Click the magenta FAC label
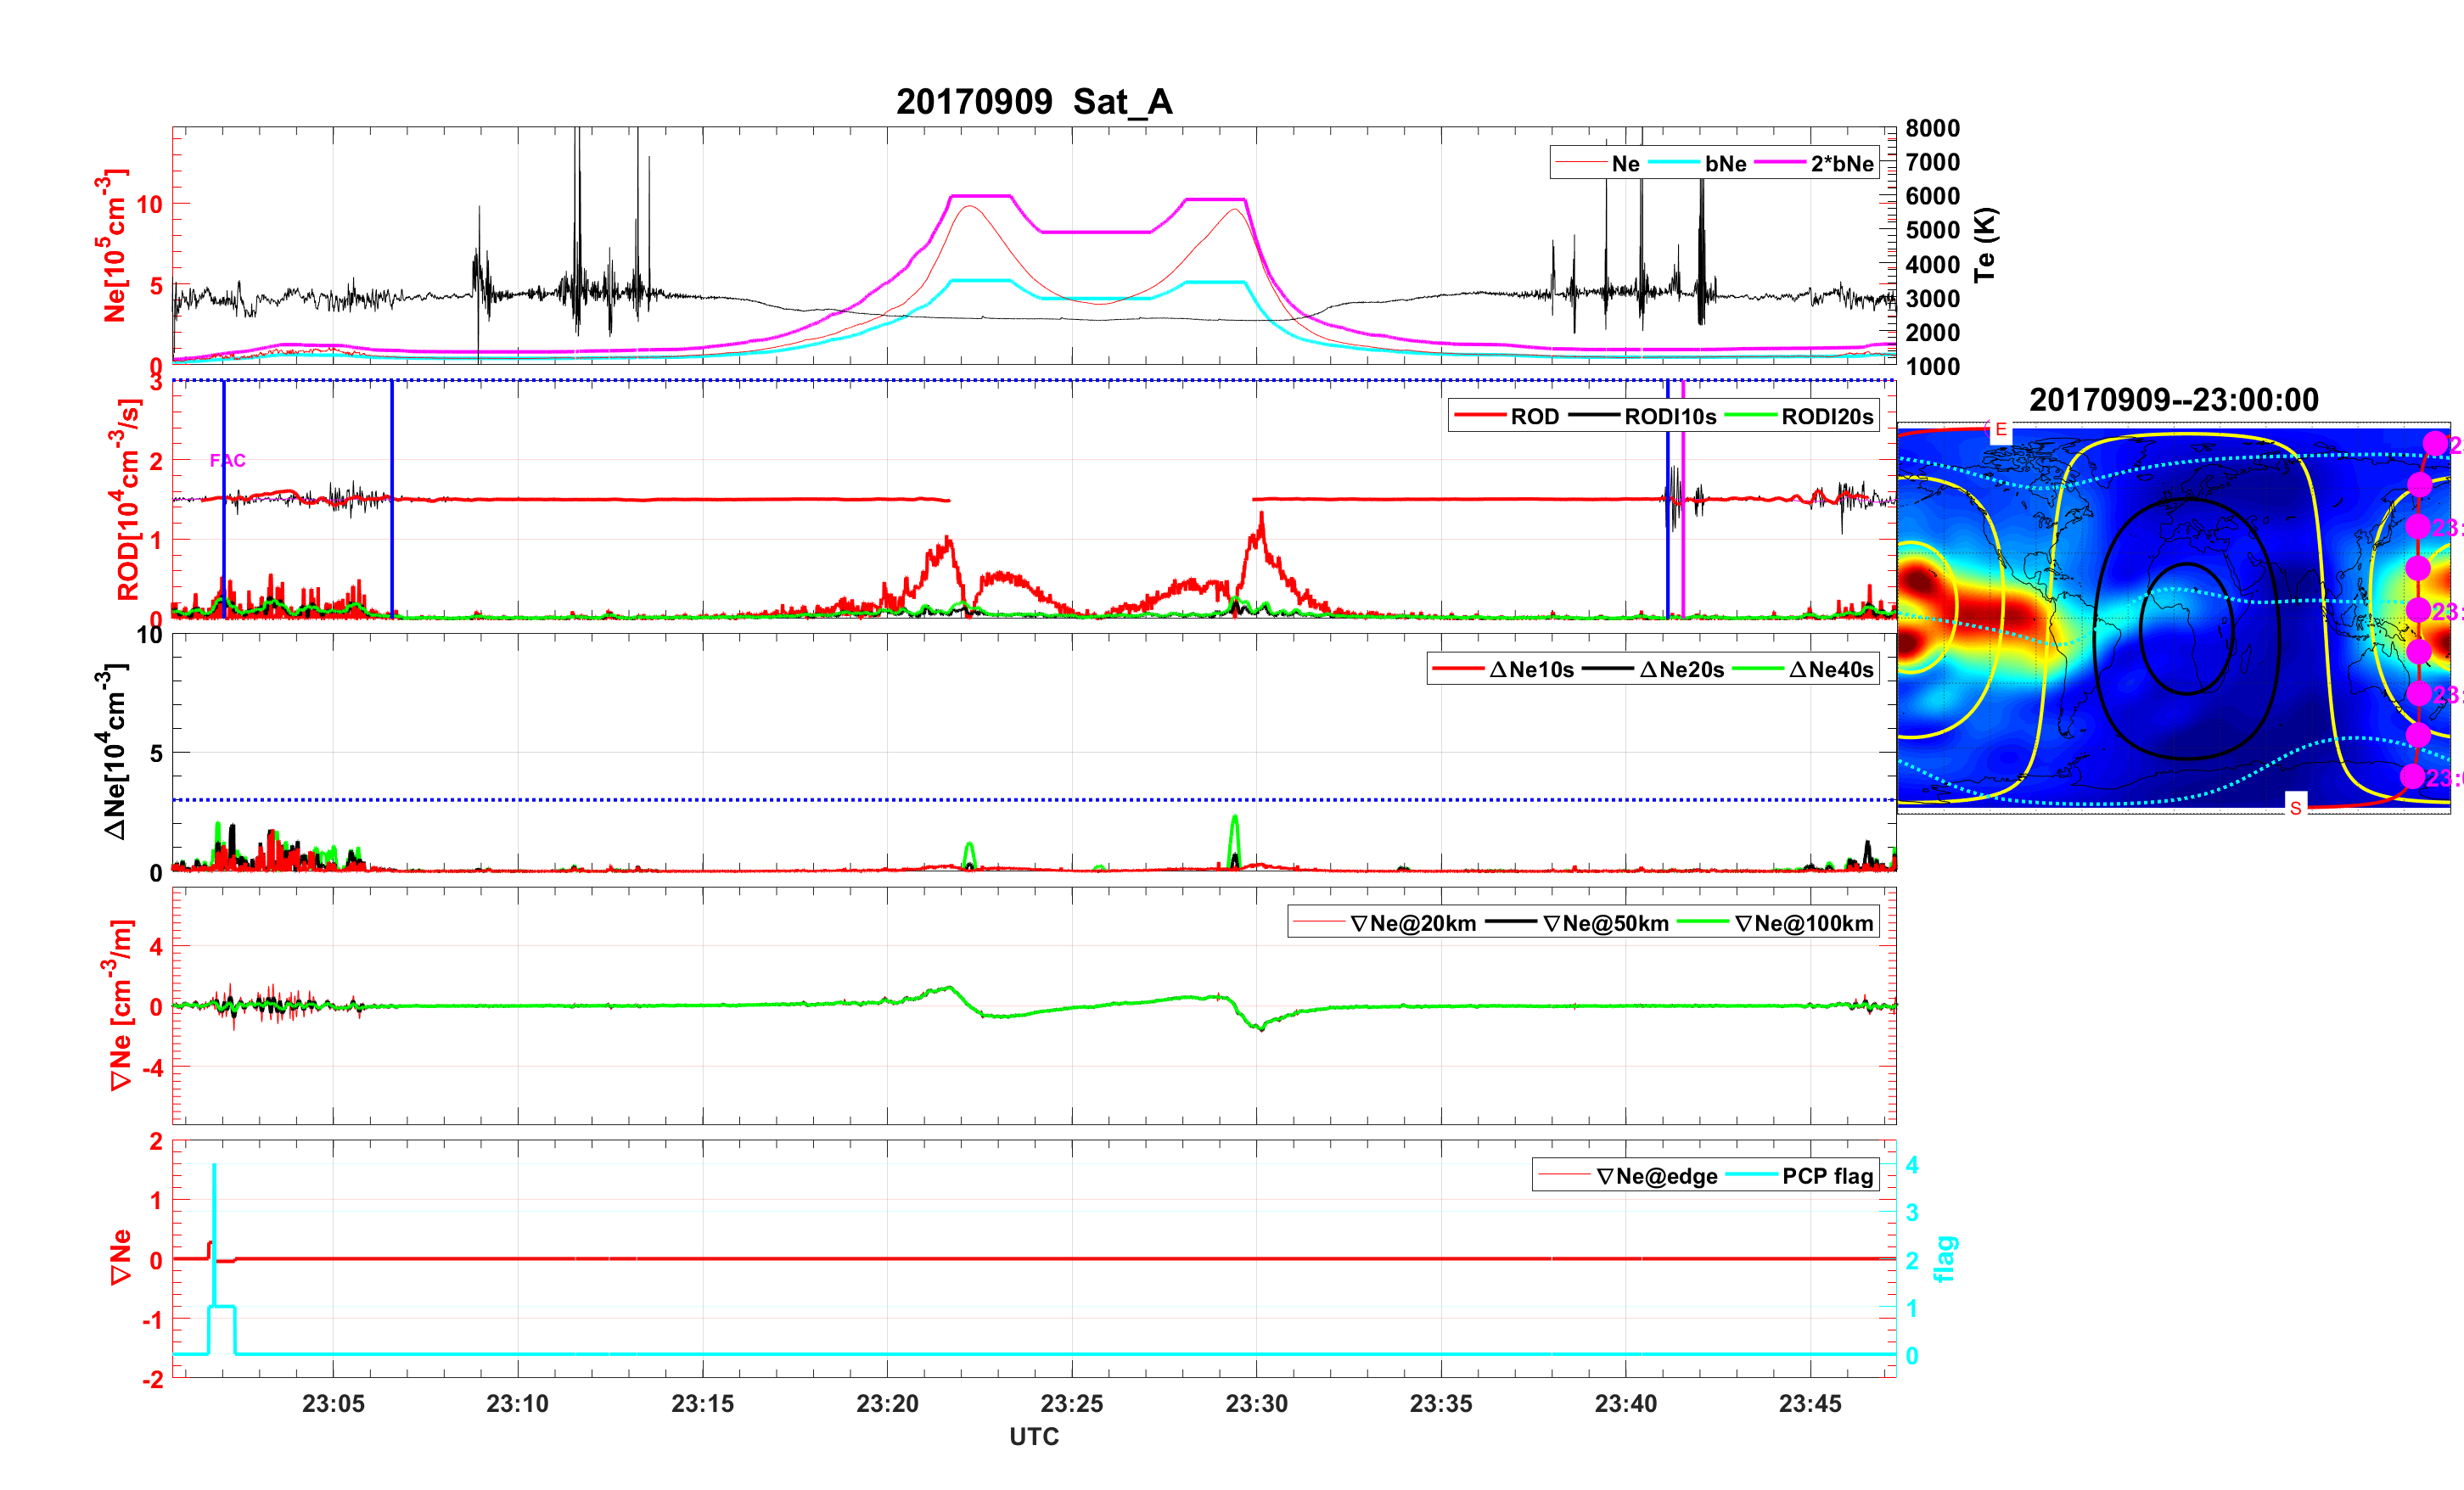Screen dimensions: 2464x1490 (227, 460)
